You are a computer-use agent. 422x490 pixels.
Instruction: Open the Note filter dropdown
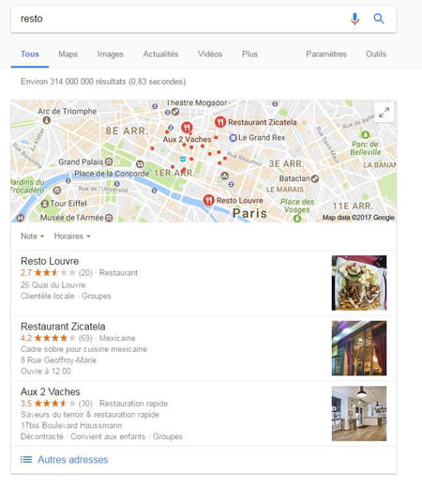(32, 236)
